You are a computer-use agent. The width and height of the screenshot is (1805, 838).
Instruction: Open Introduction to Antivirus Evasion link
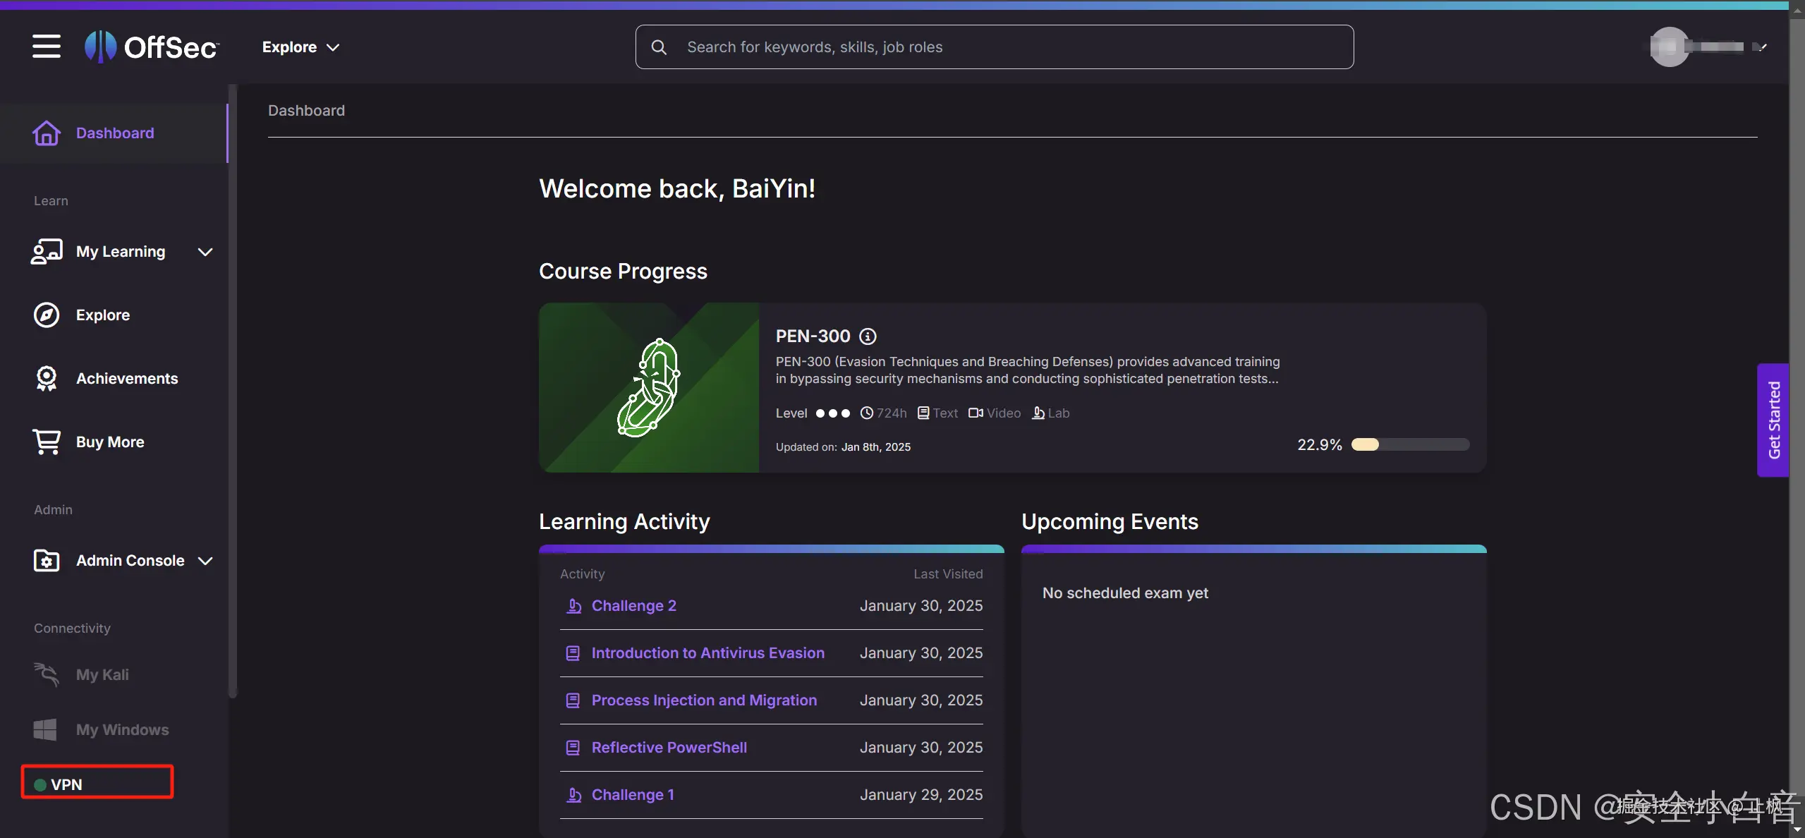[x=707, y=653]
